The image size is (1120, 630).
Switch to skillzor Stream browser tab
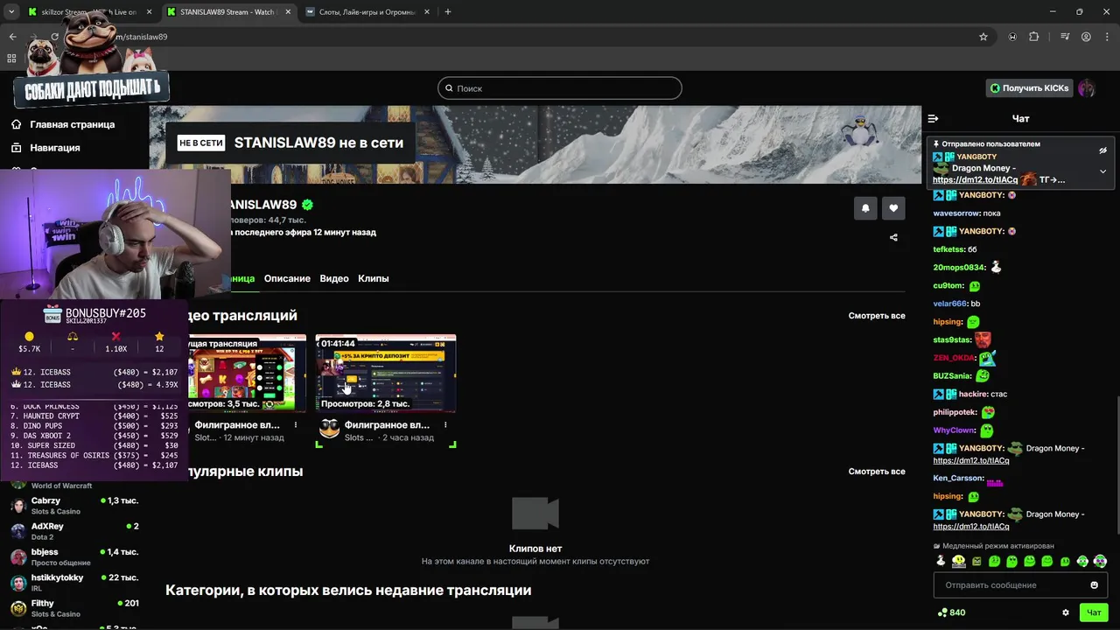pos(88,12)
